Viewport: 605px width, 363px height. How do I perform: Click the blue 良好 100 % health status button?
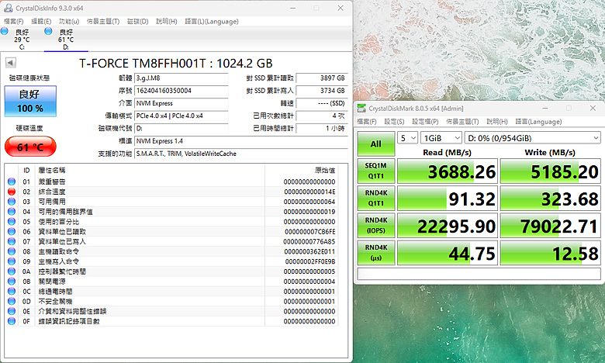click(30, 101)
